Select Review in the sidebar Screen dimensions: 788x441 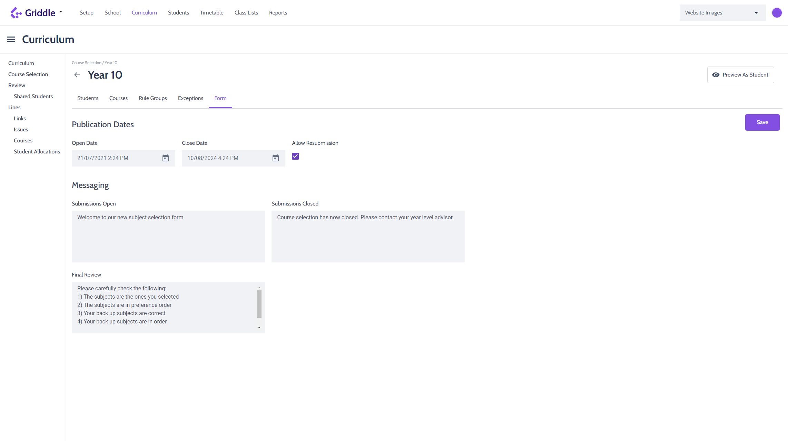coord(17,86)
